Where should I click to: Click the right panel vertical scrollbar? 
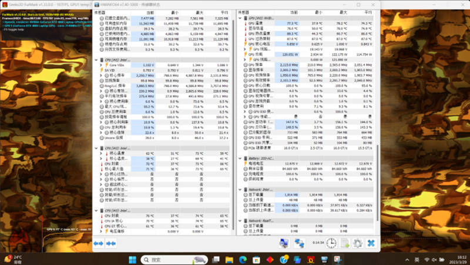377,183
